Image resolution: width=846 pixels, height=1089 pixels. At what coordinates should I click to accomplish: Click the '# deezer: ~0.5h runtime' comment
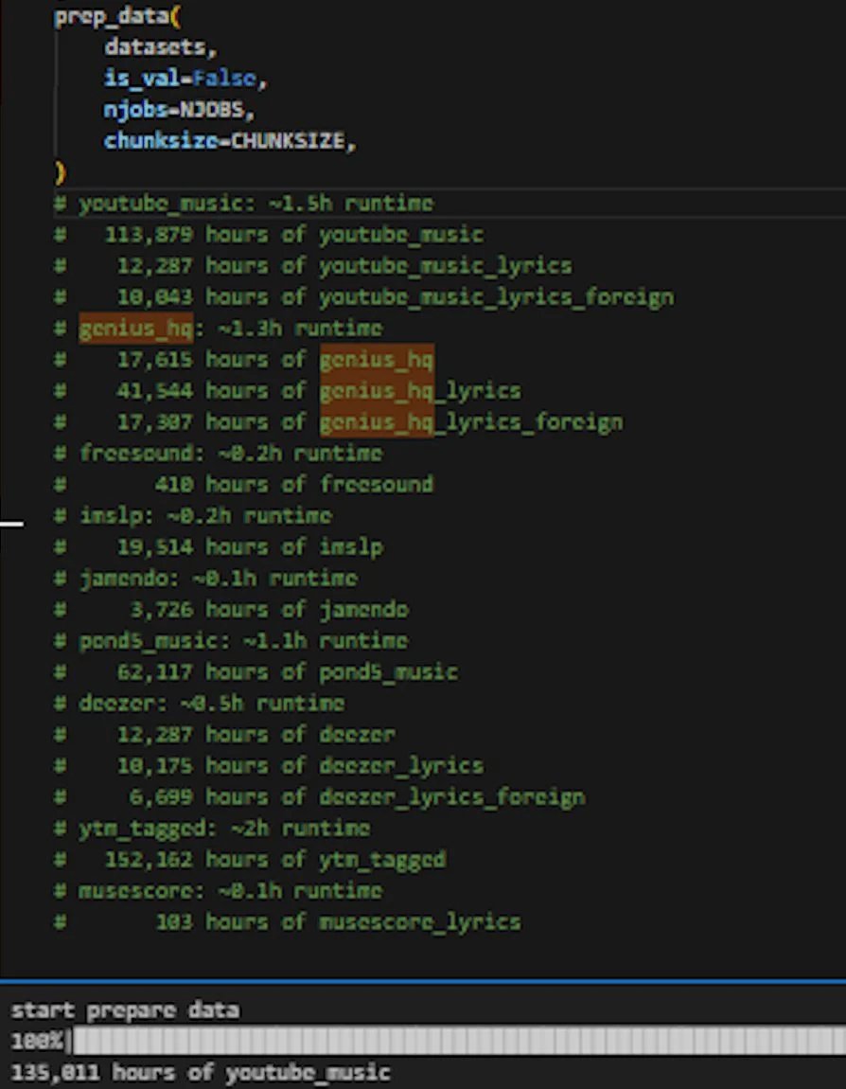(x=199, y=704)
